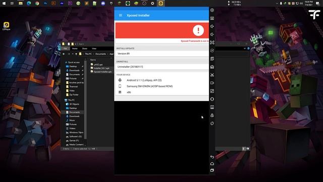323x182 pixels.
Task: Open the Home ribbon tab in Explorer
Action: point(75,49)
